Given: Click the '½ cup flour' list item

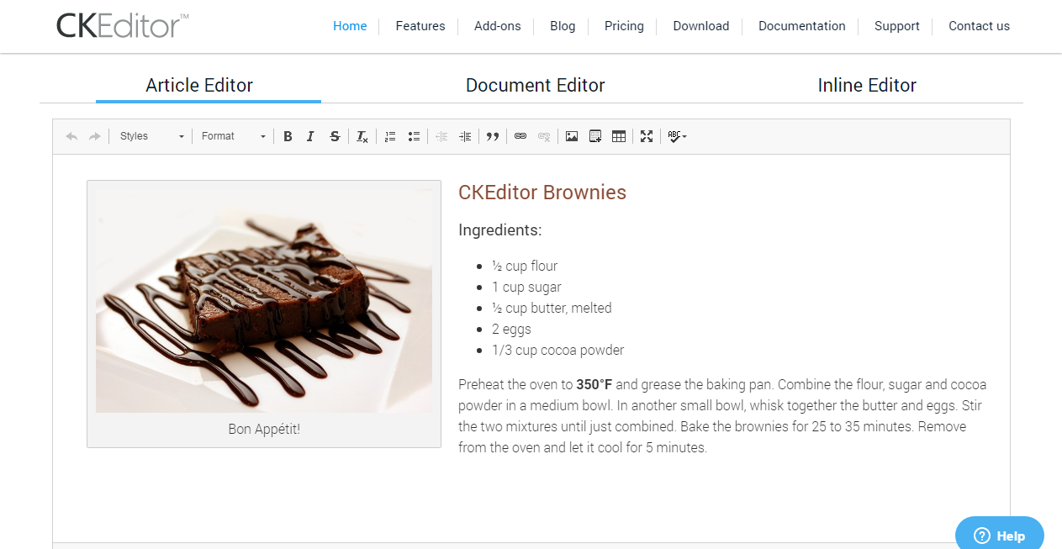Looking at the screenshot, I should (x=525, y=266).
